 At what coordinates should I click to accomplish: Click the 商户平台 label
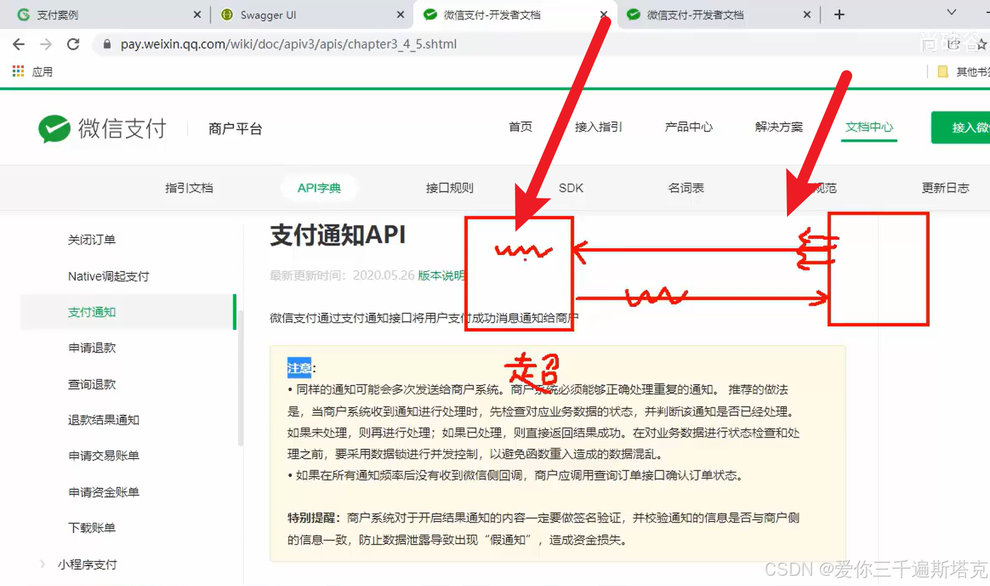coord(235,129)
